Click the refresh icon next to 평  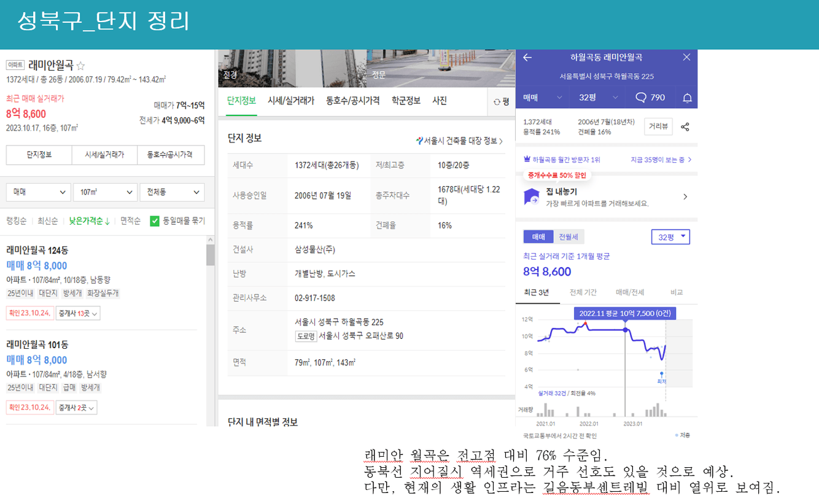pyautogui.click(x=497, y=102)
